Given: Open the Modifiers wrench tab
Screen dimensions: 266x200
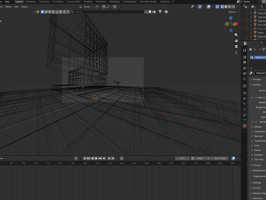Looking at the screenshot, I should 244,98.
